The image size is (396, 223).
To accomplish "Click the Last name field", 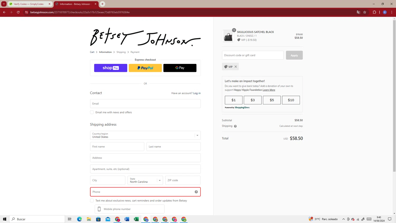I will (173, 147).
